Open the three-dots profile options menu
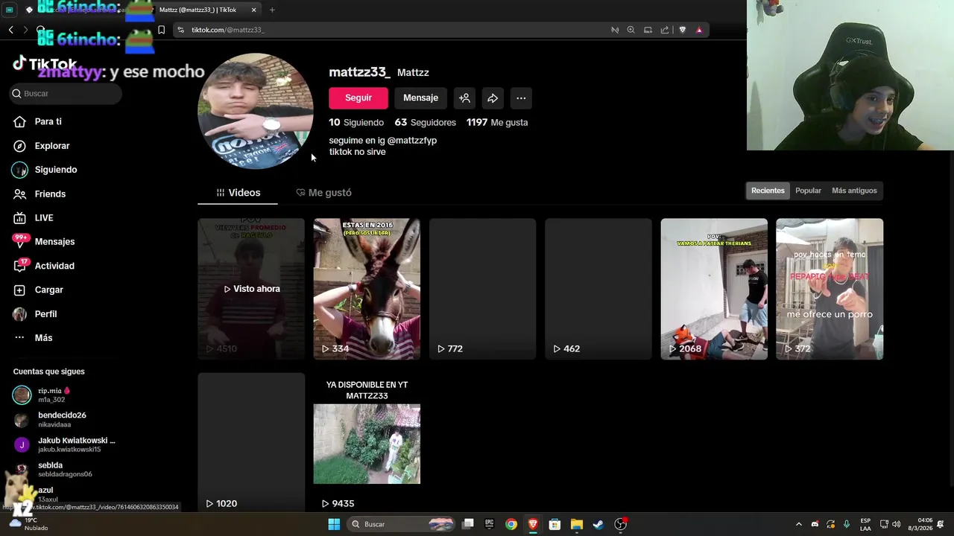Image resolution: width=954 pixels, height=536 pixels. pyautogui.click(x=521, y=98)
